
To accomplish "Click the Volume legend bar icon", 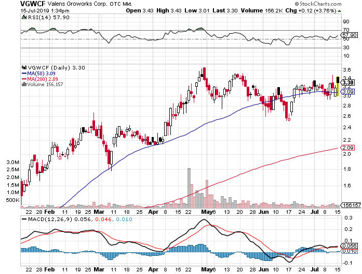I will pyautogui.click(x=23, y=84).
